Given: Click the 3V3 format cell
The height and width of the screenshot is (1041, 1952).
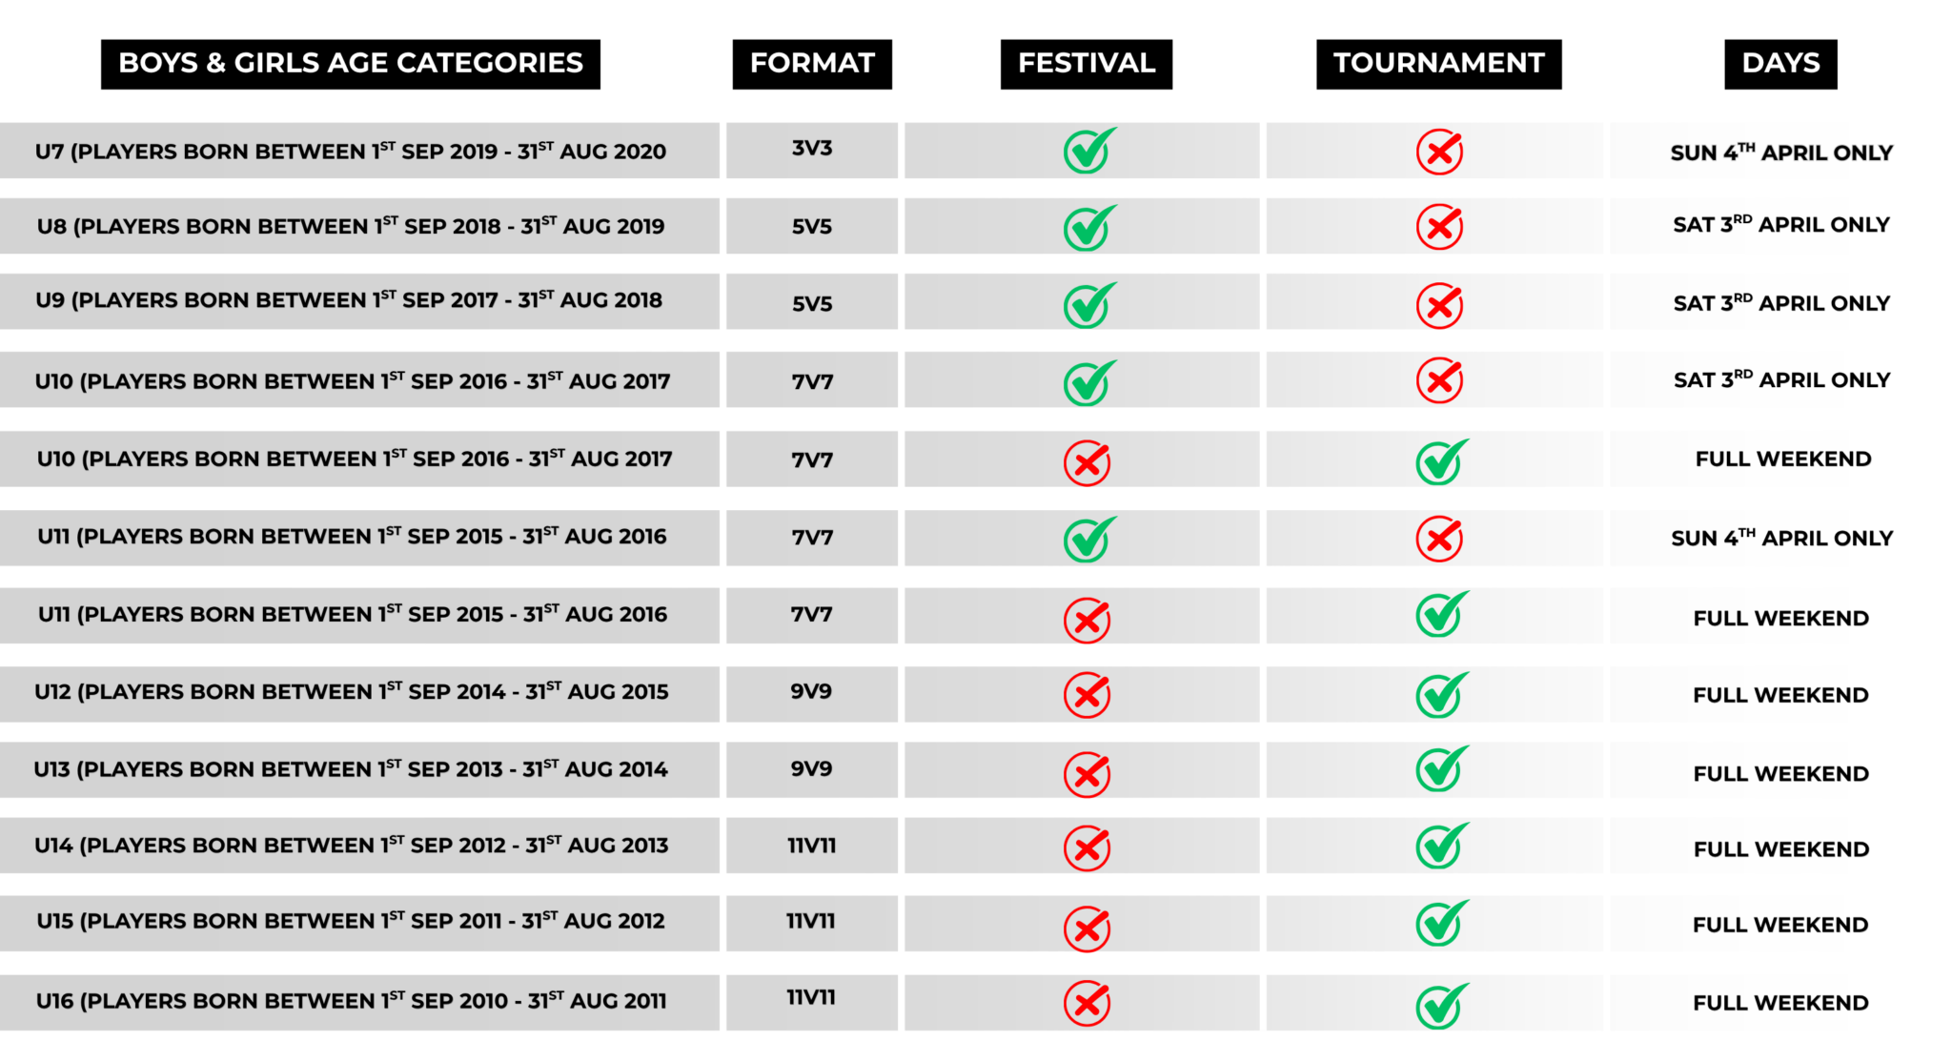Looking at the screenshot, I should pos(812,149).
